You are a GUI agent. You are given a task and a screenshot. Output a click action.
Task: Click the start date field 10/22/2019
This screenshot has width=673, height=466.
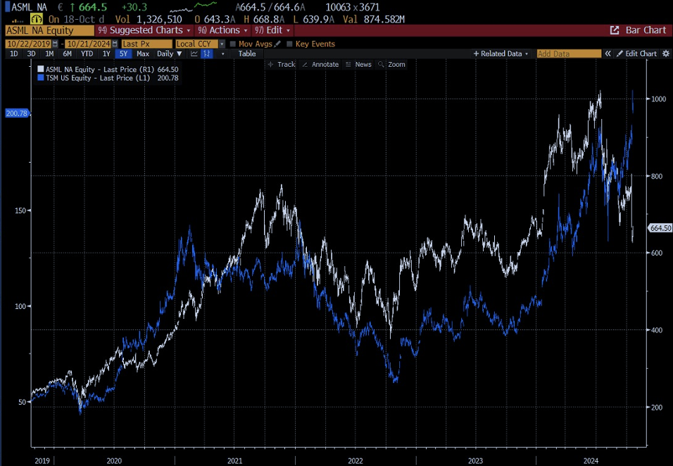coord(28,44)
